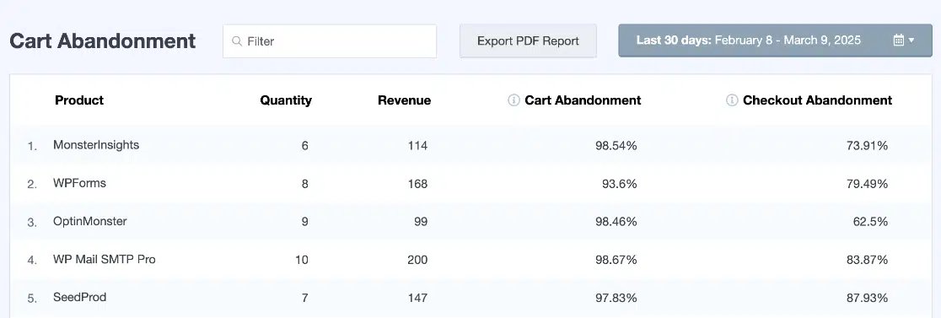Select the MonsterInsights product row name

(x=96, y=144)
